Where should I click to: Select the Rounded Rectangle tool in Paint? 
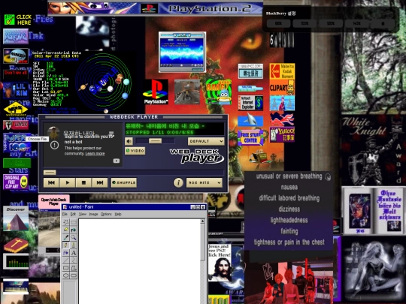[74, 275]
